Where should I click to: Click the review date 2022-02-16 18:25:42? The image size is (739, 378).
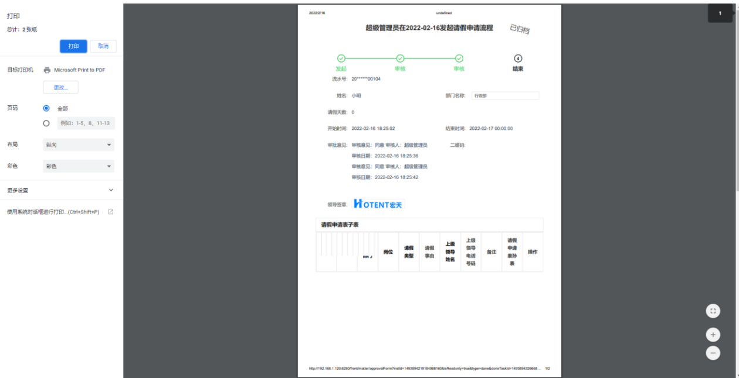(396, 177)
